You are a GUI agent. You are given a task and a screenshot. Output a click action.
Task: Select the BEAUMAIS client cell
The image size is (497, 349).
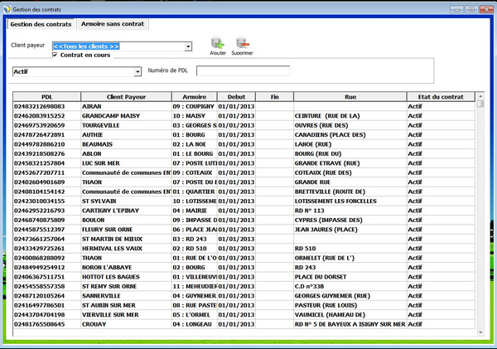pos(126,144)
